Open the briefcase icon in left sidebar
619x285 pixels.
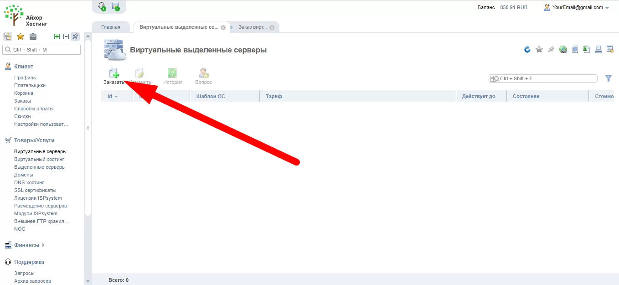click(33, 36)
